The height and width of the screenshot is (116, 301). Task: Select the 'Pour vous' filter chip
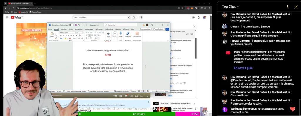(164, 104)
